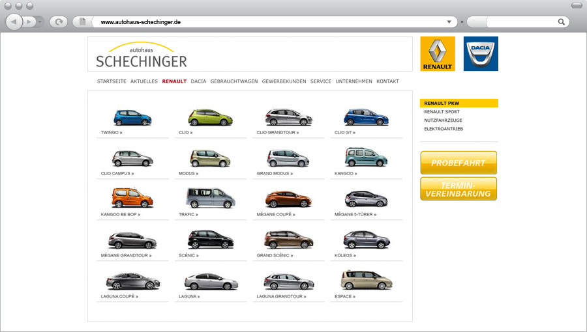The width and height of the screenshot is (587, 332).
Task: Click the Mégane Grandtour car image
Action: point(132,240)
